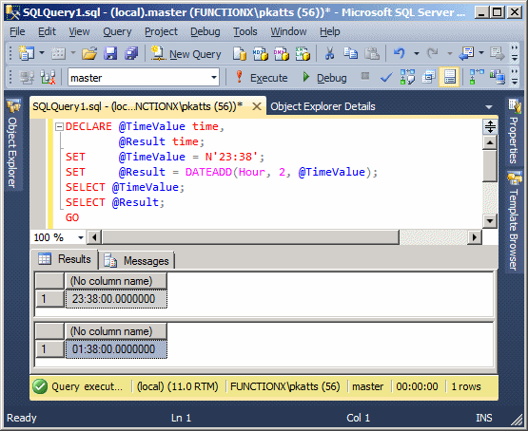Collapse the DECLARE code block
The height and width of the screenshot is (431, 528).
[59, 126]
